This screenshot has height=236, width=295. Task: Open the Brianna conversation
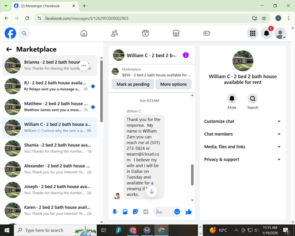tap(50, 65)
